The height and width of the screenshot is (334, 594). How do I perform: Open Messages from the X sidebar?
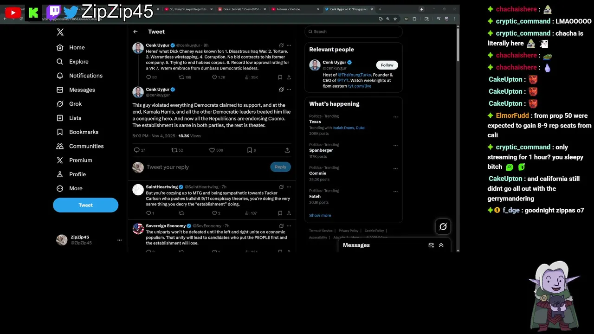(76, 90)
